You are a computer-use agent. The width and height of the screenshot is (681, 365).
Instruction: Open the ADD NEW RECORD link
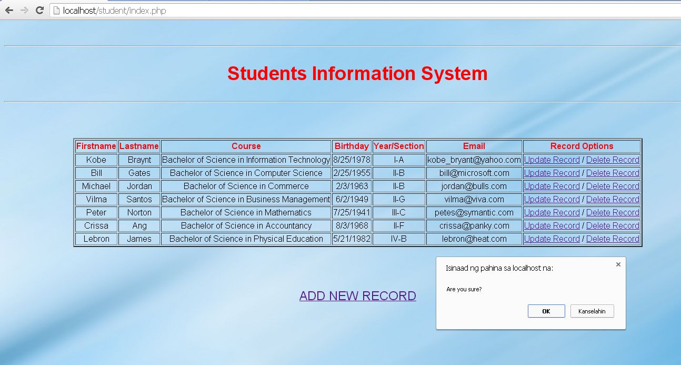click(357, 295)
